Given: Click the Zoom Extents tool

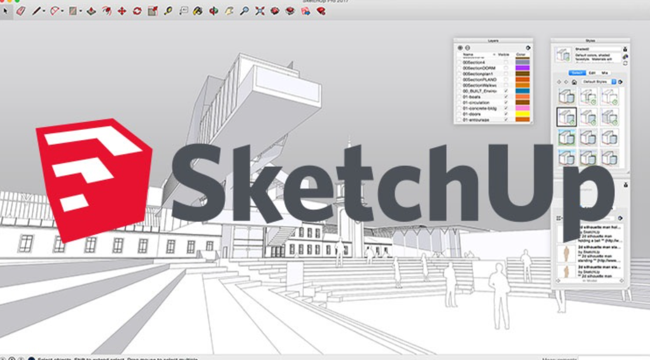Looking at the screenshot, I should tap(260, 11).
